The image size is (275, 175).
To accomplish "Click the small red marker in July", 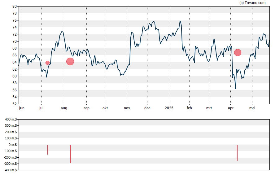I will click(x=47, y=63).
